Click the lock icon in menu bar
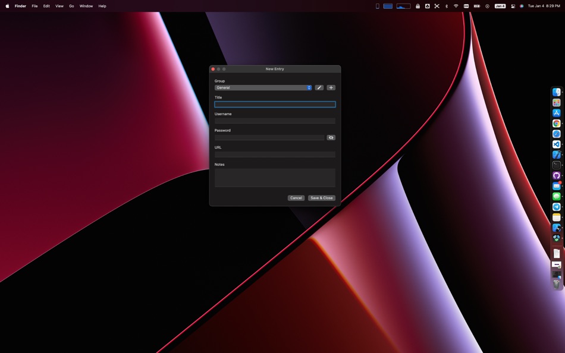565x353 pixels. (418, 6)
